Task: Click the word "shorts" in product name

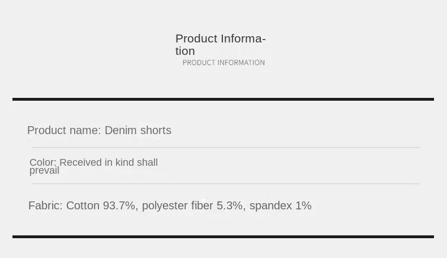Action: click(x=156, y=131)
